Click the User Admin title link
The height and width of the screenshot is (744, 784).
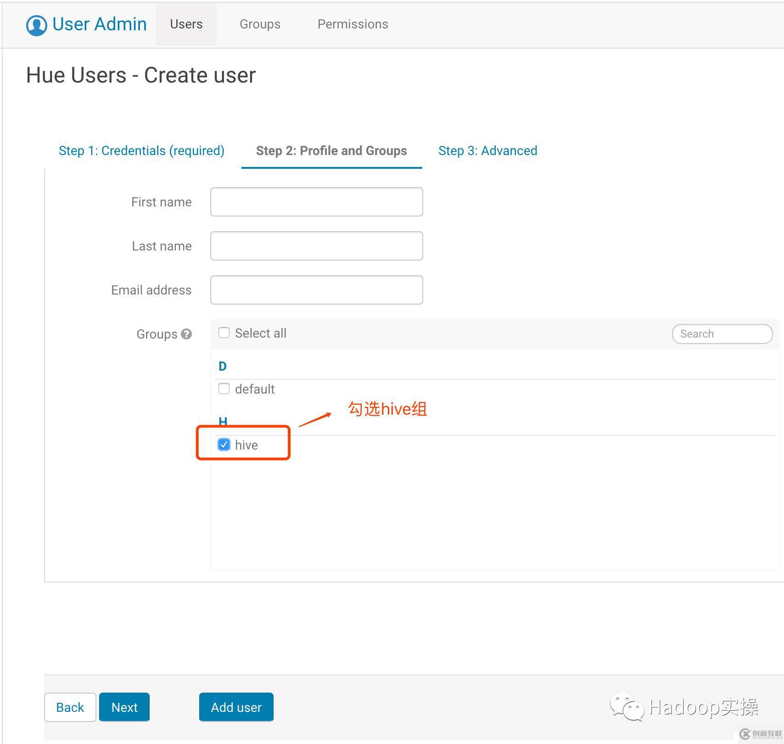100,24
